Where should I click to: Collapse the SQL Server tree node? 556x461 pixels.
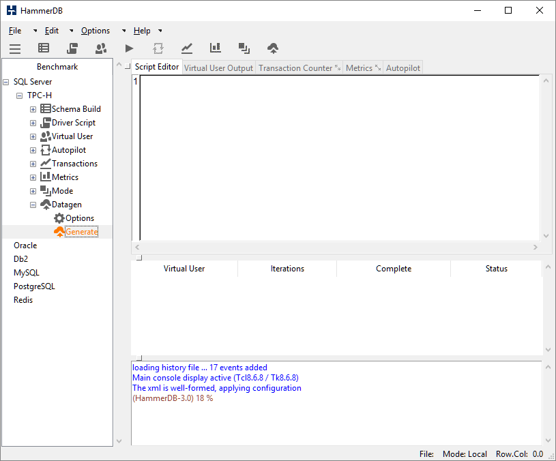[5, 83]
